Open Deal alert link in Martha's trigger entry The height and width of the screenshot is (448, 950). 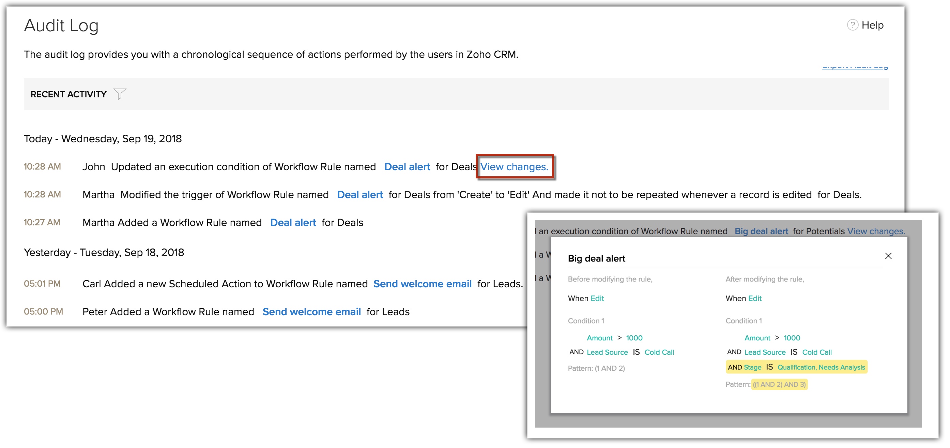coord(360,195)
